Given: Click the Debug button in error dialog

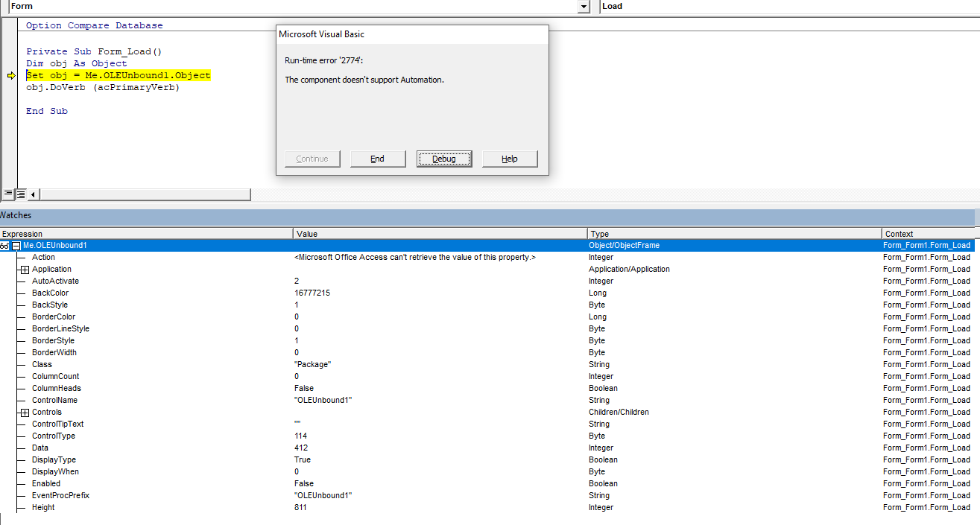Looking at the screenshot, I should click(x=443, y=159).
